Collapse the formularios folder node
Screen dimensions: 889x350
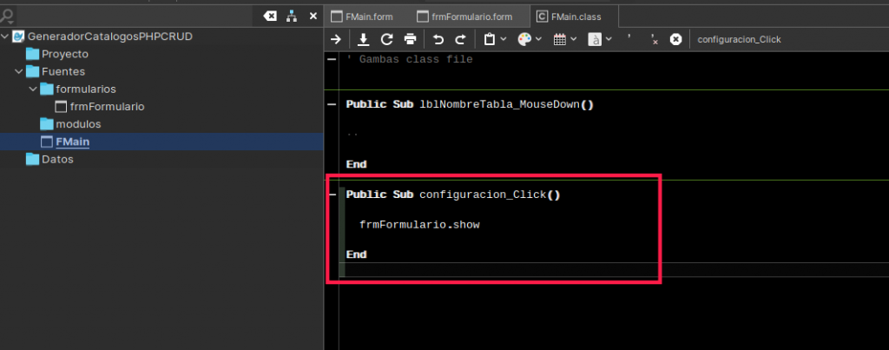tap(32, 89)
